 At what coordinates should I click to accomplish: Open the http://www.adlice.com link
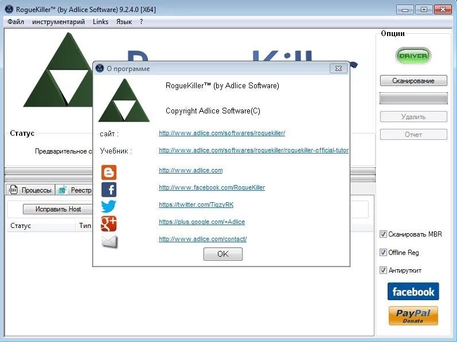(190, 170)
